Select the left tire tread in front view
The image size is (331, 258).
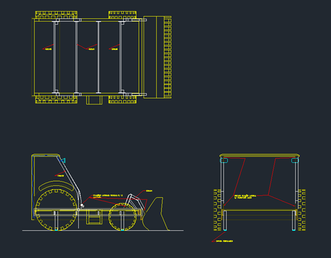pyautogui.click(x=217, y=210)
